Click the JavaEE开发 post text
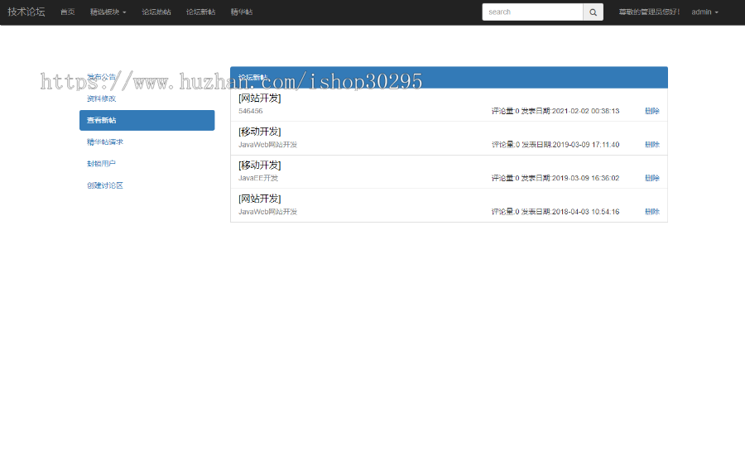The height and width of the screenshot is (451, 745). point(258,178)
